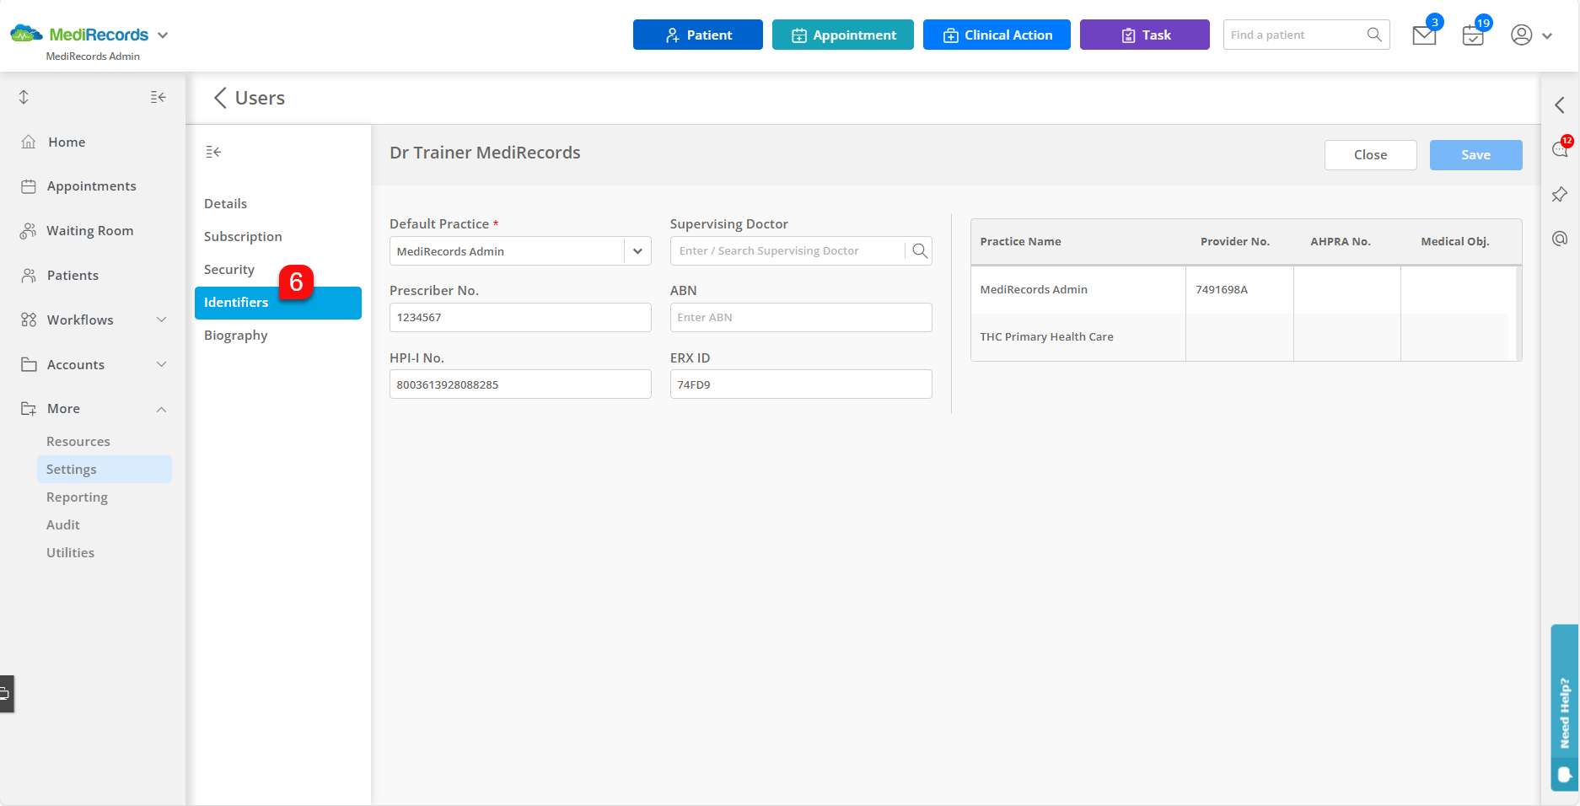The width and height of the screenshot is (1580, 806).
Task: Click the ABN input field
Action: point(801,318)
